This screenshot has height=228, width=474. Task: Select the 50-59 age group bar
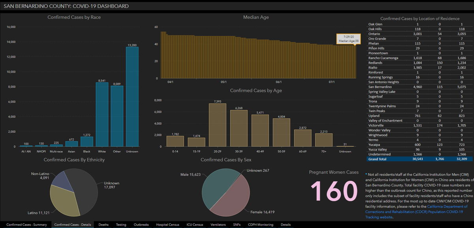click(x=281, y=133)
